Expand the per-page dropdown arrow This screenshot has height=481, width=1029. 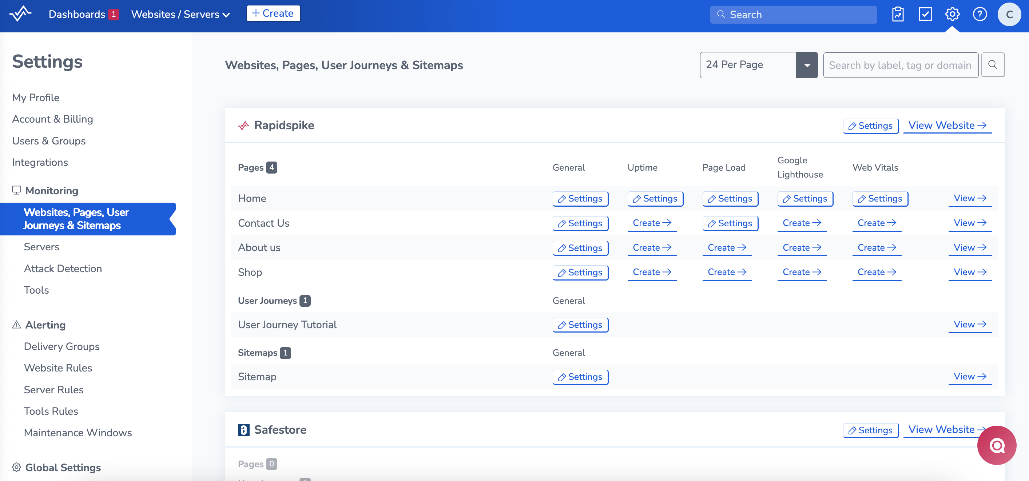(x=808, y=64)
